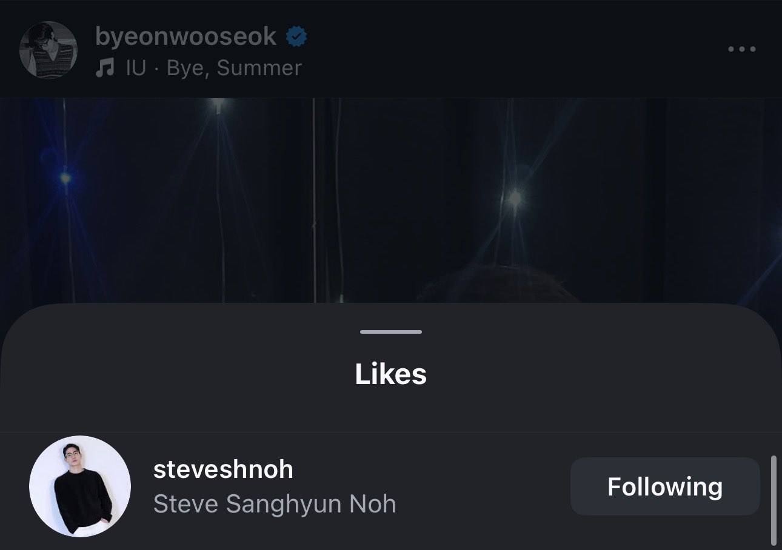This screenshot has width=782, height=550.
Task: Tap the music note icon
Action: click(105, 68)
